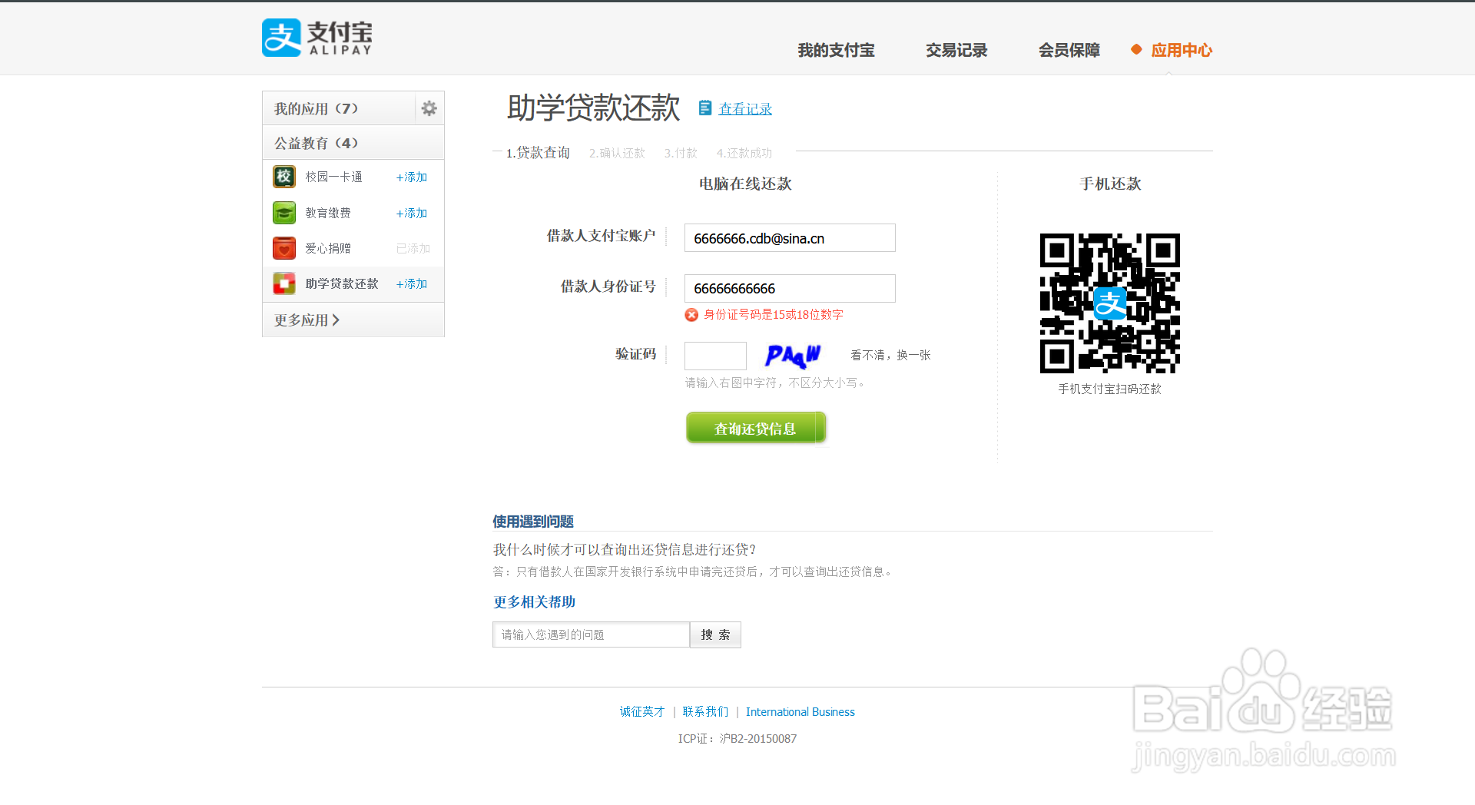
Task: Expand 更多应用 in the sidebar
Action: [x=305, y=320]
